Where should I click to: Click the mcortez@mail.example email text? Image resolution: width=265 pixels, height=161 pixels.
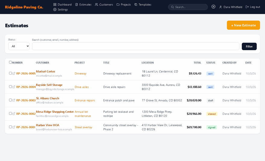click(x=49, y=76)
